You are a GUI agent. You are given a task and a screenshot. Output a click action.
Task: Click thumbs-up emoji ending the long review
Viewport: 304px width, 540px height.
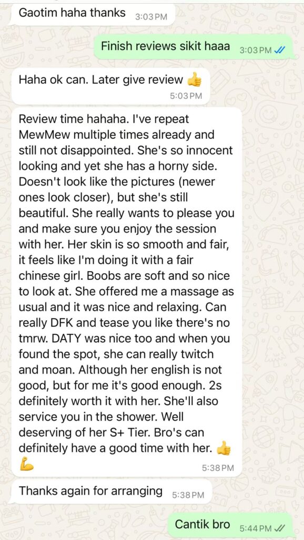(224, 448)
